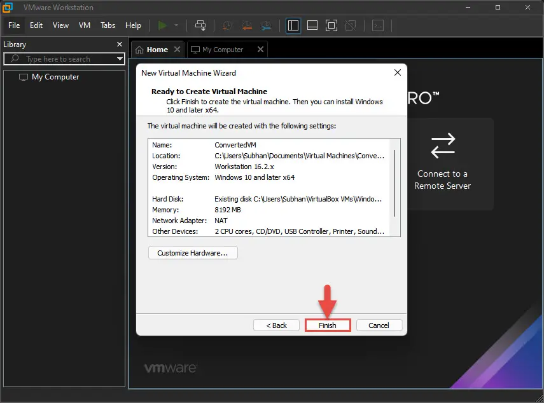Minimize the VMware Workstation window

tap(468, 7)
